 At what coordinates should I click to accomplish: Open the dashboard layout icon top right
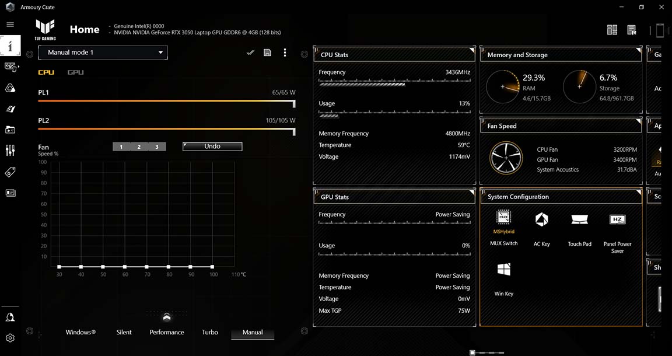(x=612, y=29)
